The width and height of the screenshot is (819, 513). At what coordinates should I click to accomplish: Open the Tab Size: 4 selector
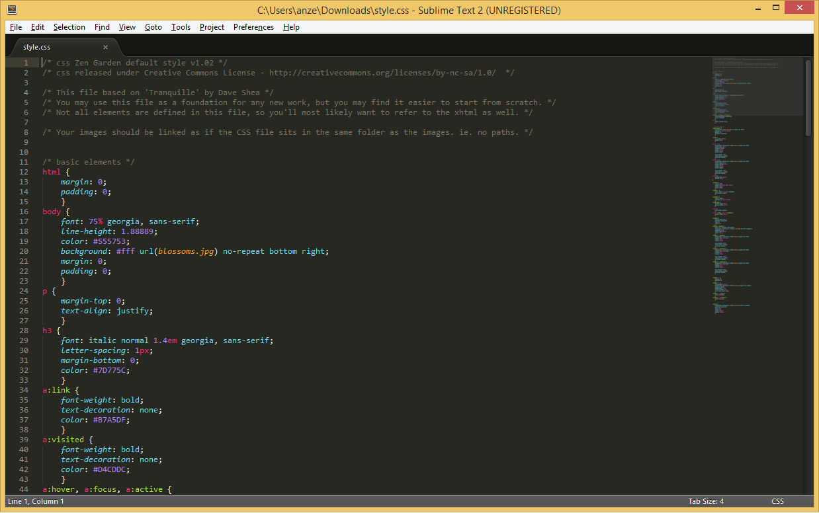(706, 501)
